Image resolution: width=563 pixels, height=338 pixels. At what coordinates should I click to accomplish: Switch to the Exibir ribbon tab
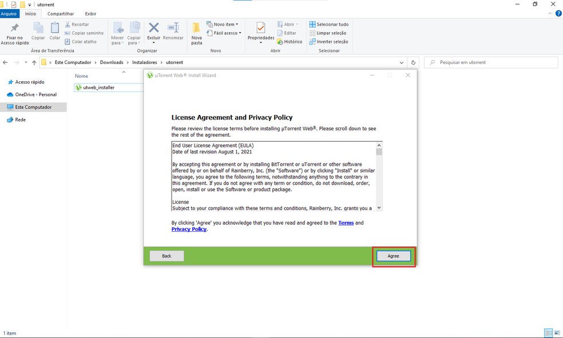pyautogui.click(x=90, y=13)
